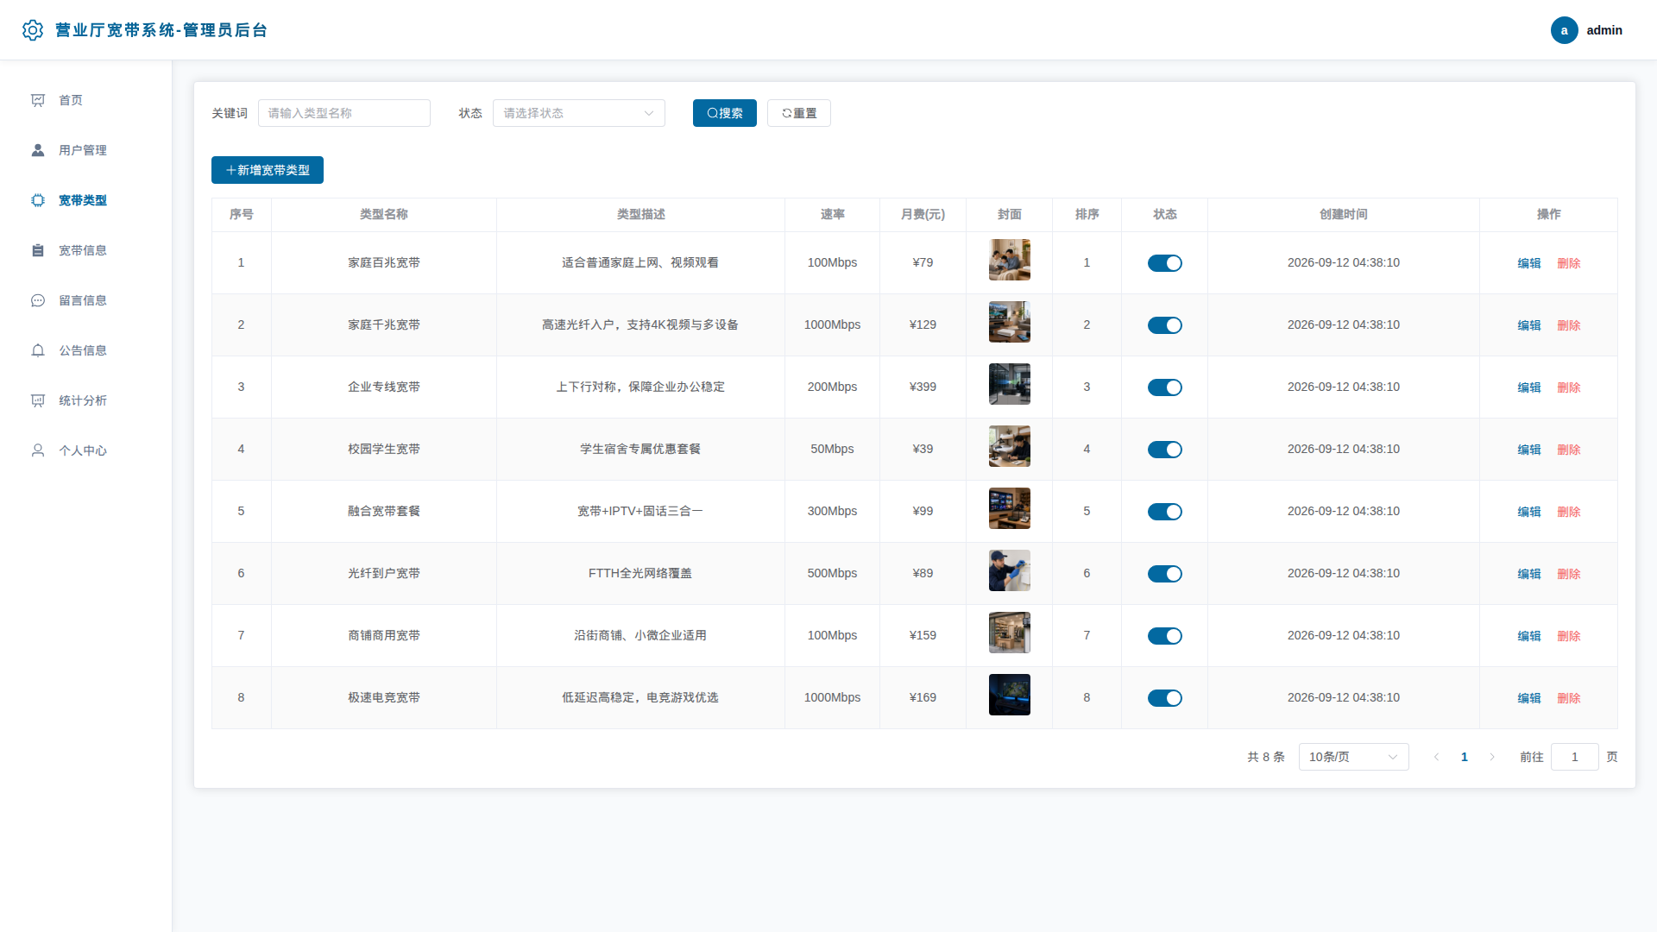Toggle status switch for 光纤到户宽带

click(1164, 574)
